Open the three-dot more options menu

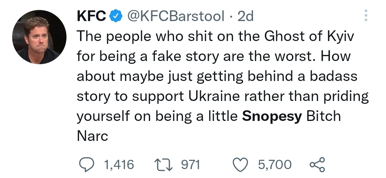[366, 15]
